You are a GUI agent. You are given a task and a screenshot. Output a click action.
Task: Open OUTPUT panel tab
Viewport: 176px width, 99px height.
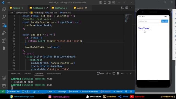coord(27,74)
